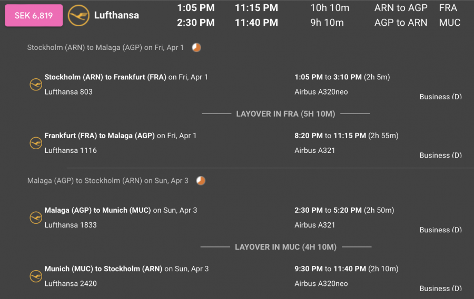Viewport: 474px width, 299px height.
Task: Click the Lufthansa icon beside flight 1116
Action: [36, 143]
